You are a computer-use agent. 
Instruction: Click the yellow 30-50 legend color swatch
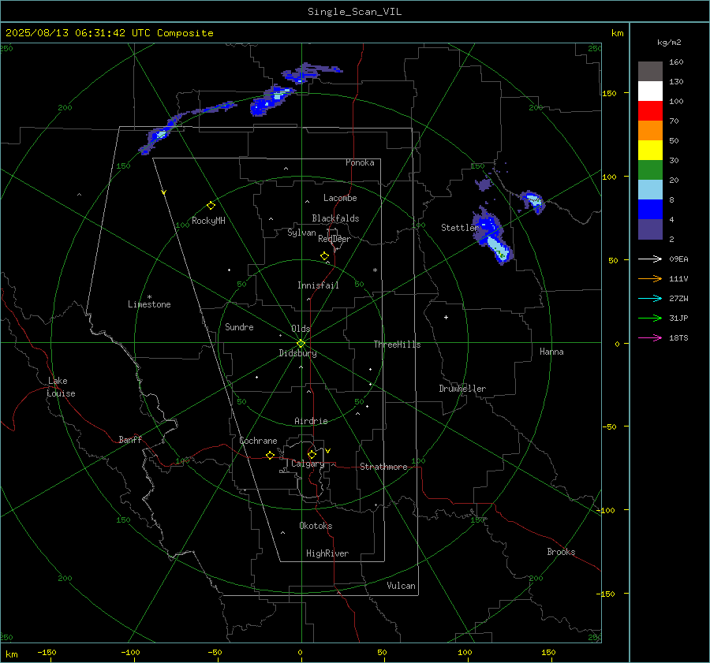pyautogui.click(x=650, y=151)
